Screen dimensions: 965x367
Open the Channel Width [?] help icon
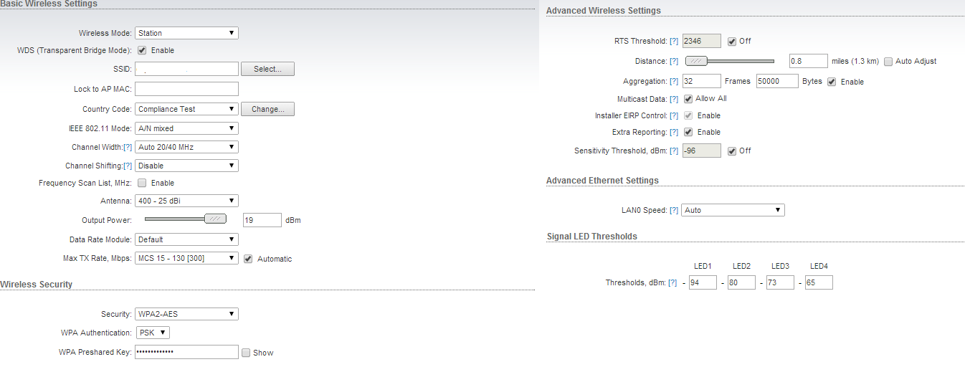(x=128, y=148)
